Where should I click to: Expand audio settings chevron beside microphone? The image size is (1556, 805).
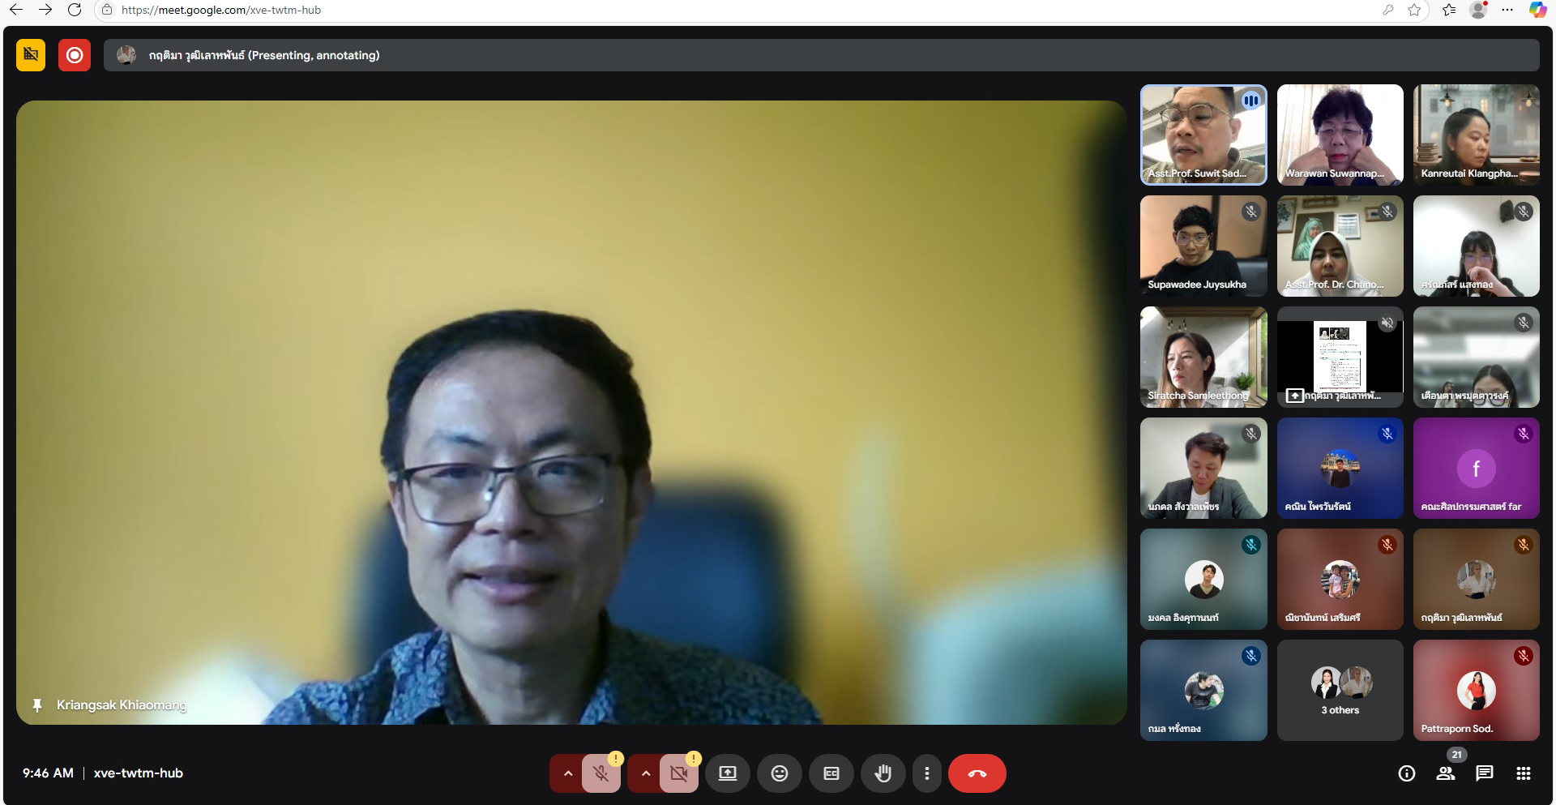coord(567,773)
